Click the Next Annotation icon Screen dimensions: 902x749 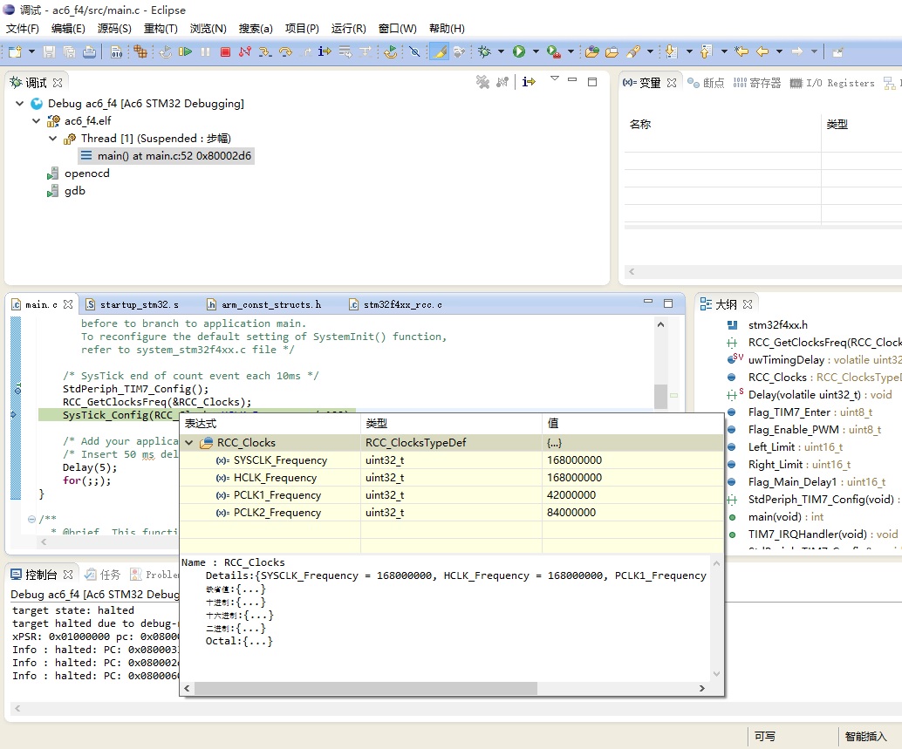(x=671, y=51)
